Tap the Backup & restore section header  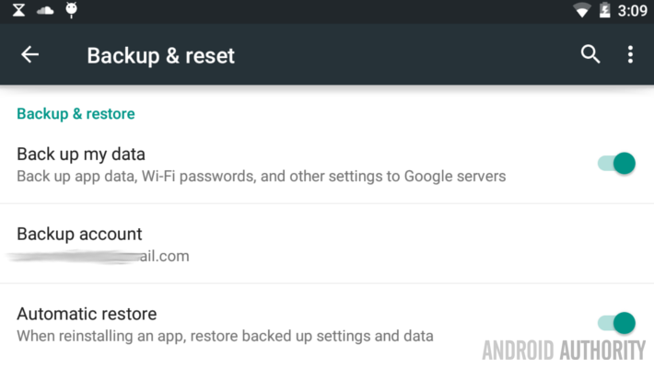click(76, 114)
